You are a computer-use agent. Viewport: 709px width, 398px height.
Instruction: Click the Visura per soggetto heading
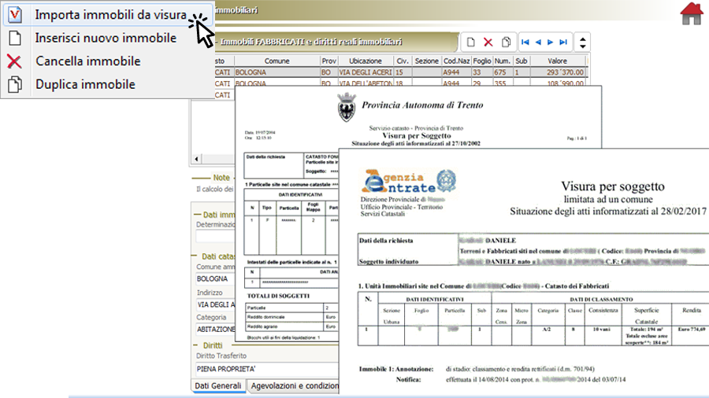click(x=613, y=186)
